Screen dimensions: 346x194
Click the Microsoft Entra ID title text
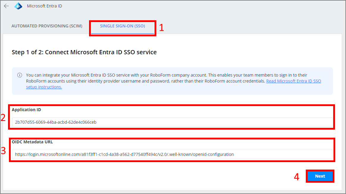click(x=44, y=6)
